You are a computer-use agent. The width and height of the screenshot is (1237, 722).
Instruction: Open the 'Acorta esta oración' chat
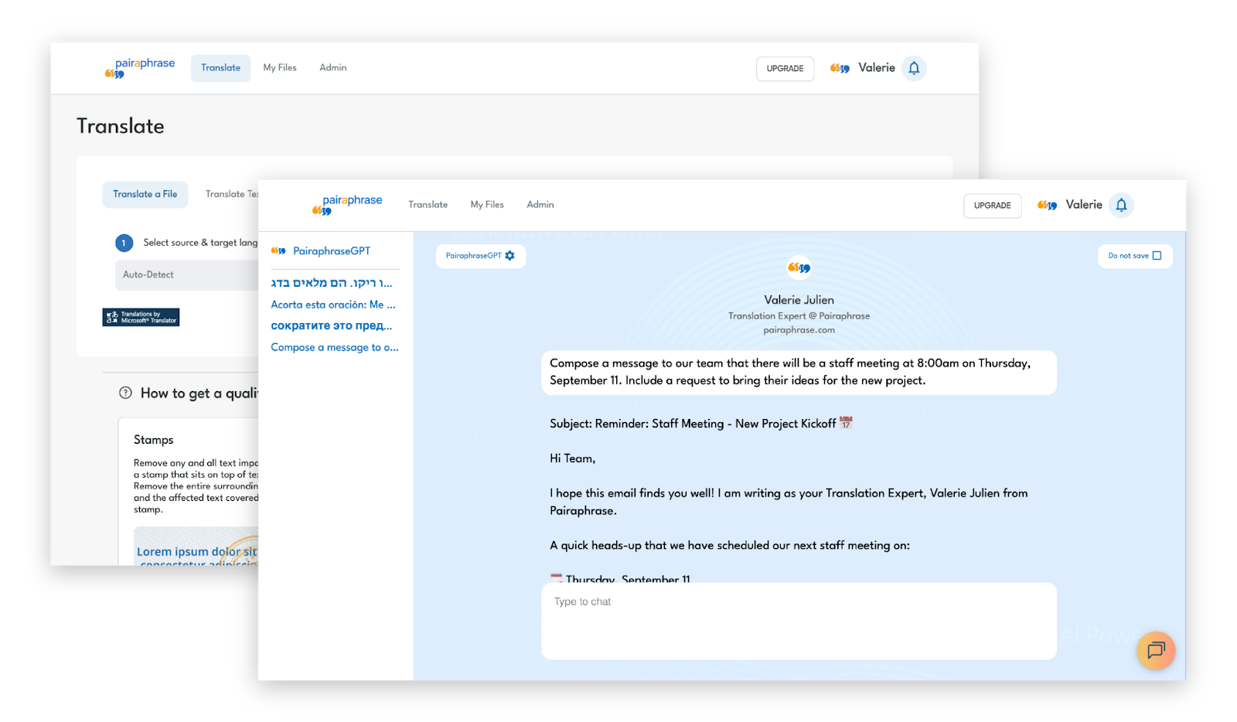(x=332, y=305)
